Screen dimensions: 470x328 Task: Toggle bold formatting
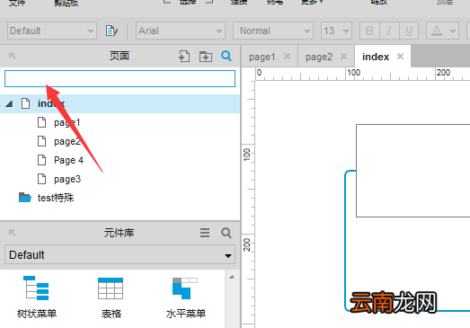(369, 31)
